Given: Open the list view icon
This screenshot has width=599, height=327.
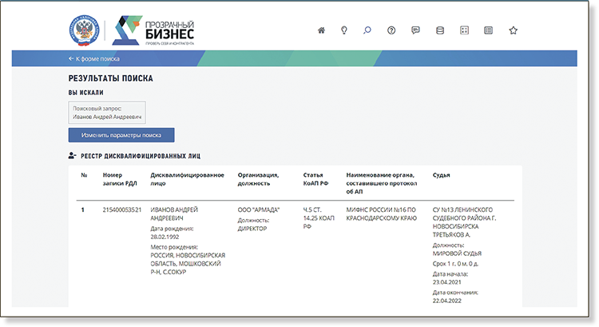Looking at the screenshot, I should click(488, 30).
